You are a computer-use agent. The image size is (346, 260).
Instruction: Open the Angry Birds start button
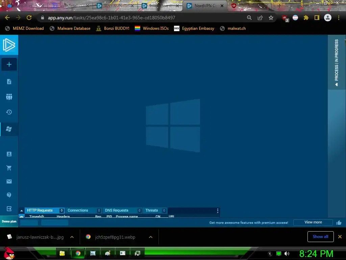pos(9,253)
